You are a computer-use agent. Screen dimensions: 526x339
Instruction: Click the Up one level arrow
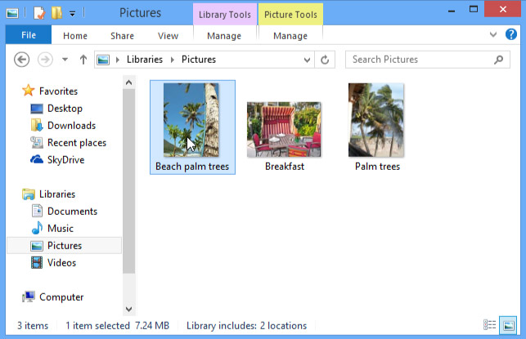click(x=83, y=60)
